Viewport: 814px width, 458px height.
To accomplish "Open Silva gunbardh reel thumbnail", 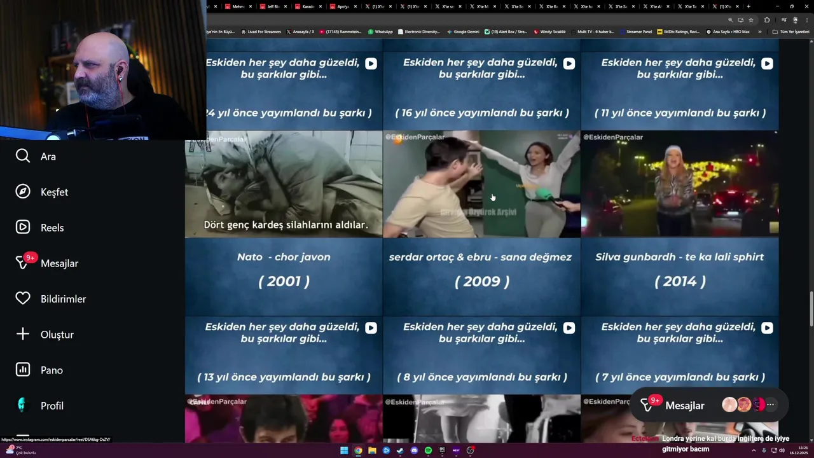I will 680,184.
